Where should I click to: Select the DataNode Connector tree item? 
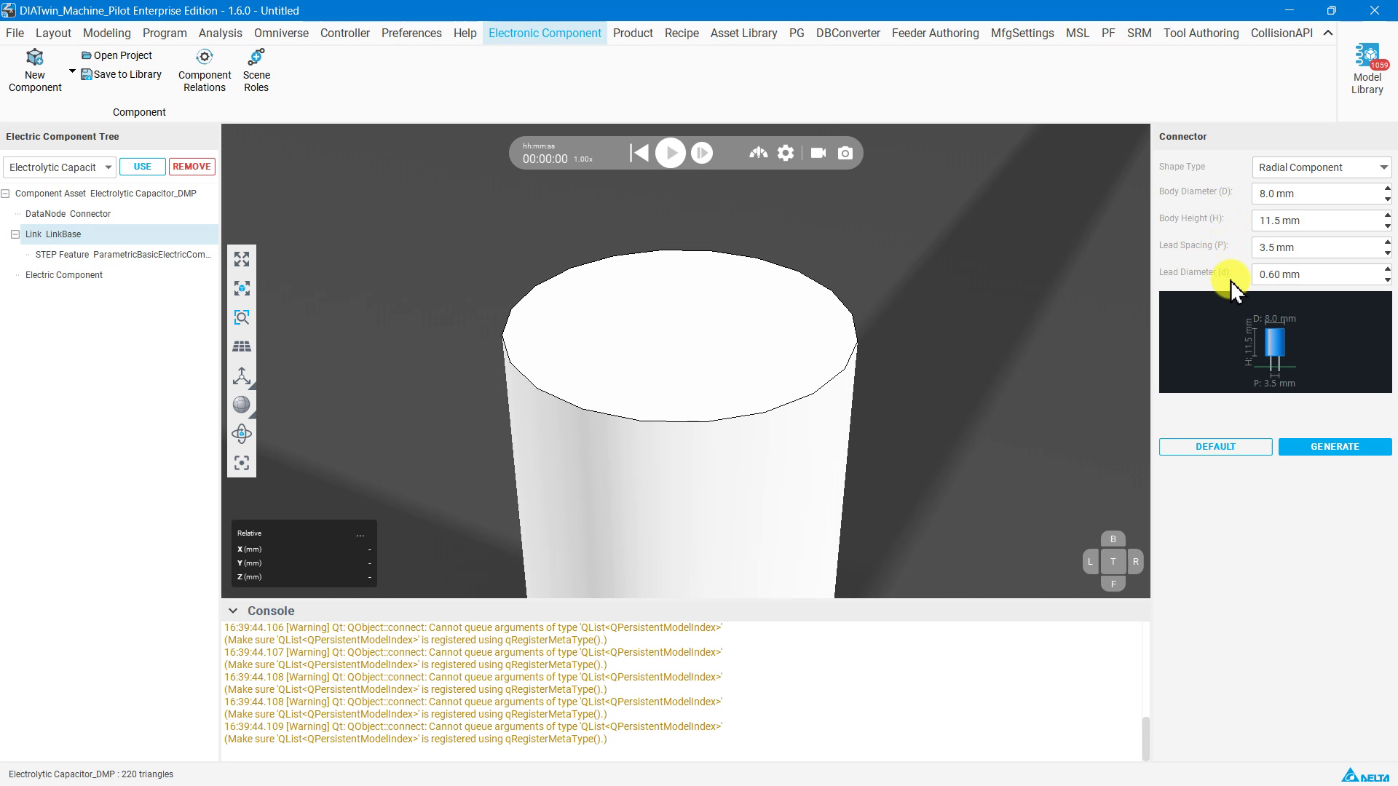click(68, 214)
